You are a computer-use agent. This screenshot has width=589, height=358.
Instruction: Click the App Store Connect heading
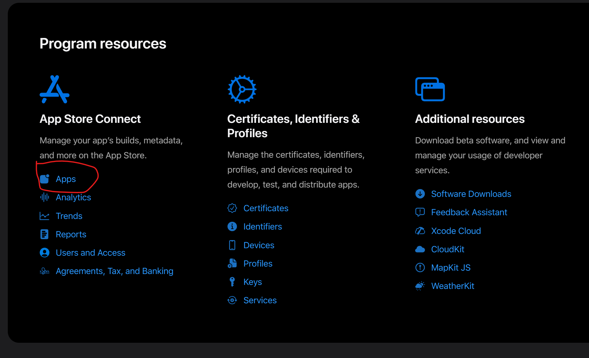90,119
